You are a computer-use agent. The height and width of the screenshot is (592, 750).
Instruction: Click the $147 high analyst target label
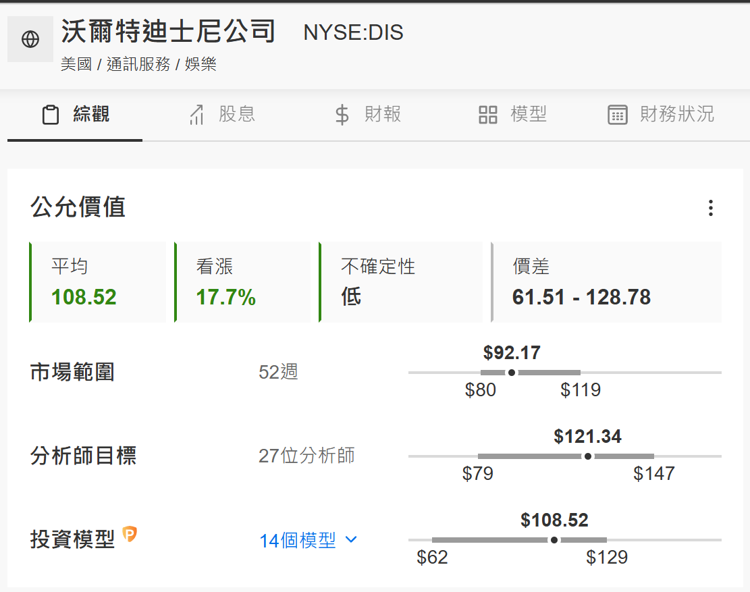click(x=654, y=474)
